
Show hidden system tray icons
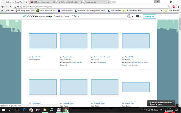[142, 110]
